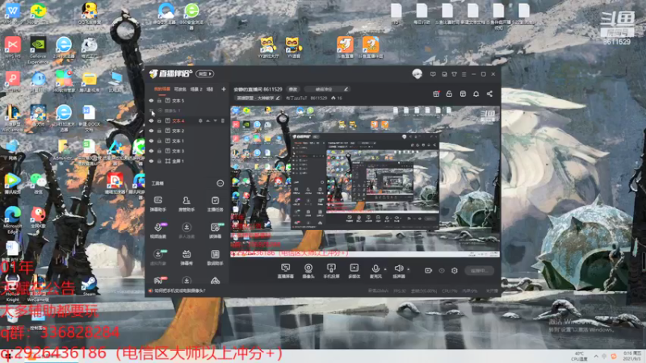Edit the game category 英雄联盟 tag
Image resolution: width=646 pixels, height=363 pixels.
tap(258, 98)
